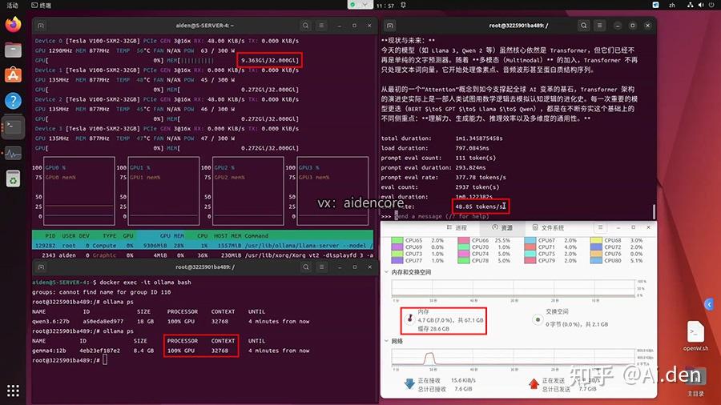Click the Terminal icon in the dock
The height and width of the screenshot is (405, 721).
tap(14, 126)
